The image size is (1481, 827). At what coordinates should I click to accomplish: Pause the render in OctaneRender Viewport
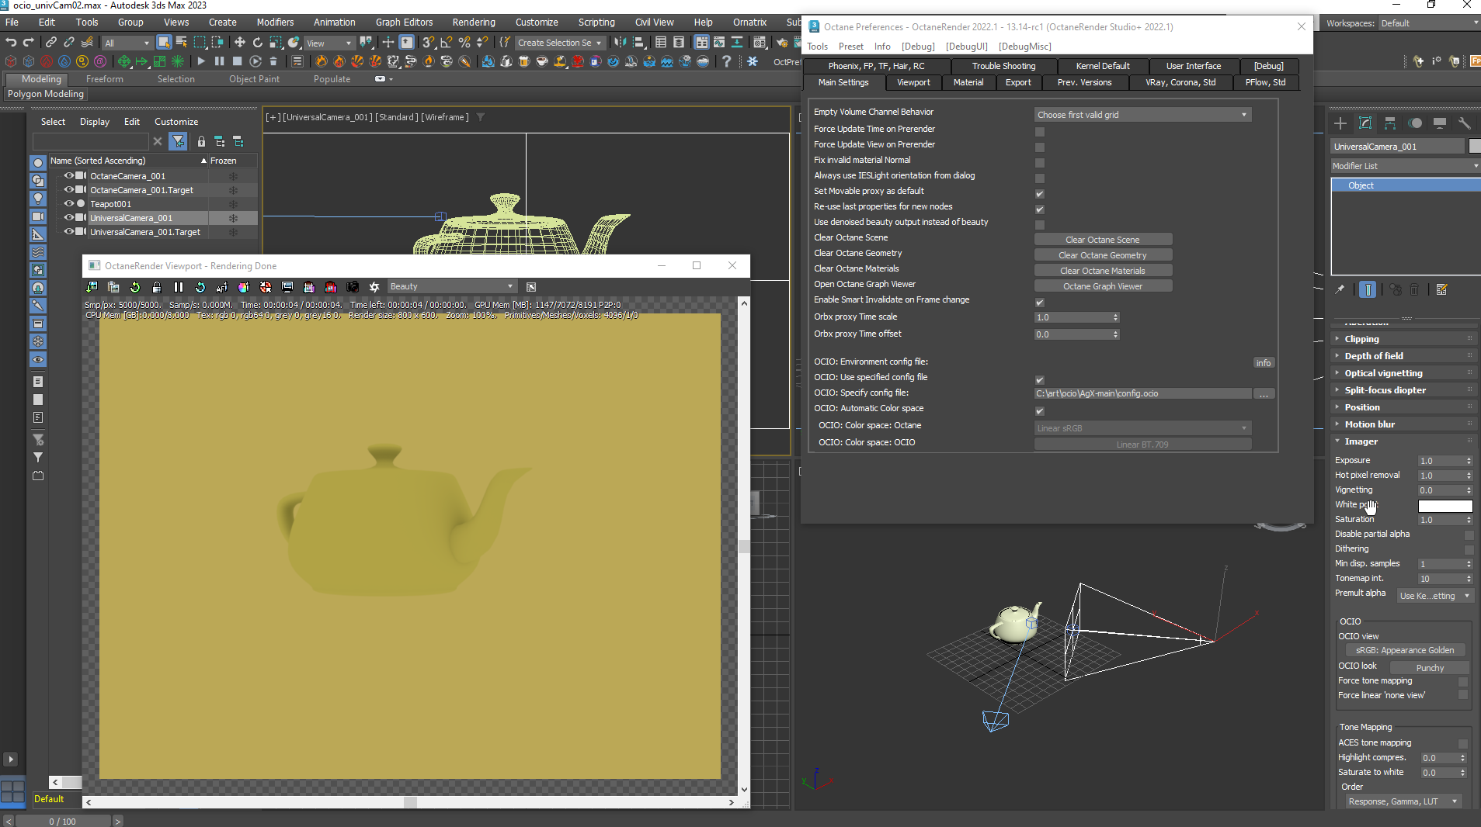click(x=179, y=287)
